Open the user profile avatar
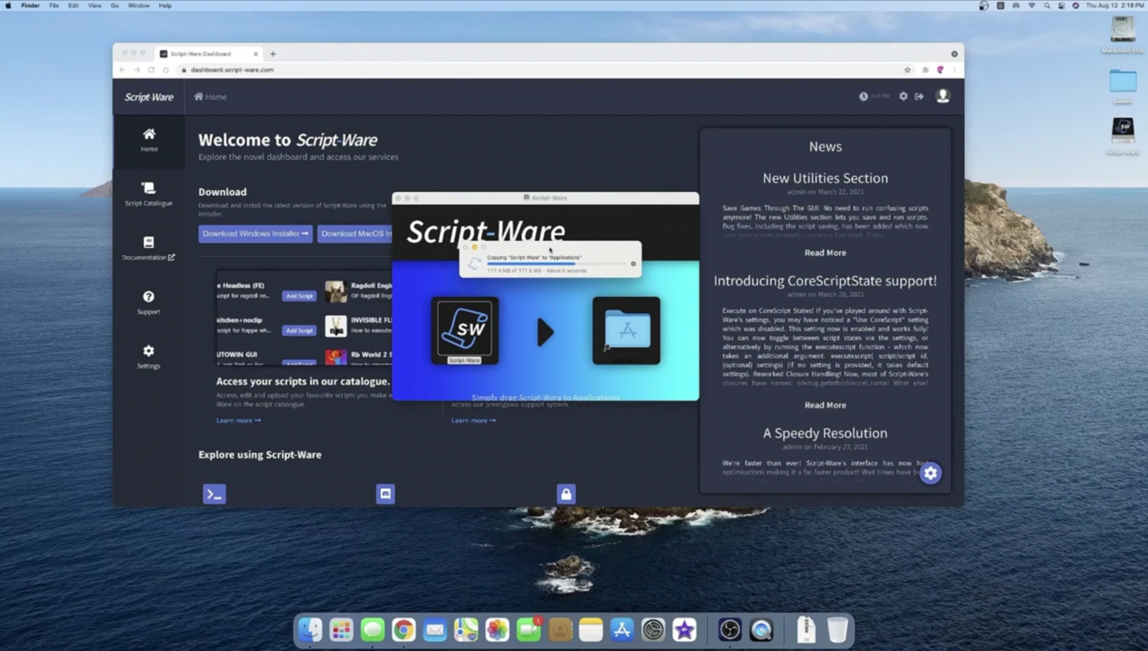This screenshot has height=651, width=1148. (x=943, y=96)
